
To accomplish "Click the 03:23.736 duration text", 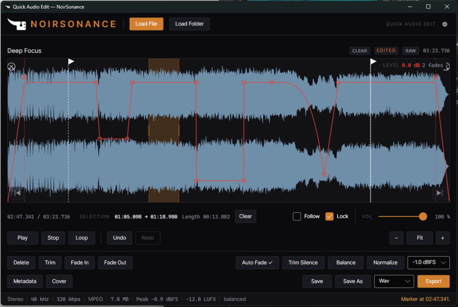I will tap(437, 51).
